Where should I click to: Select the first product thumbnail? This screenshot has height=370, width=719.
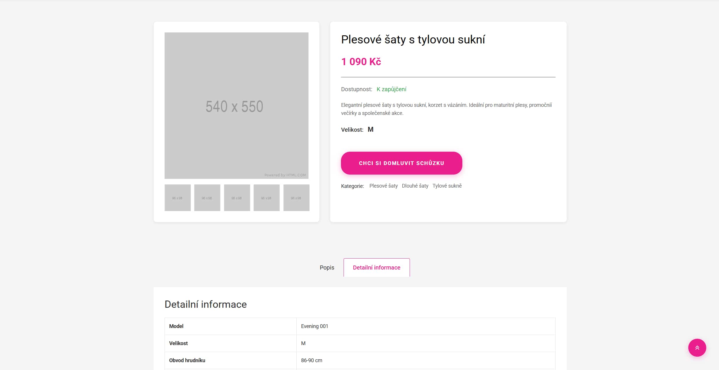point(178,198)
